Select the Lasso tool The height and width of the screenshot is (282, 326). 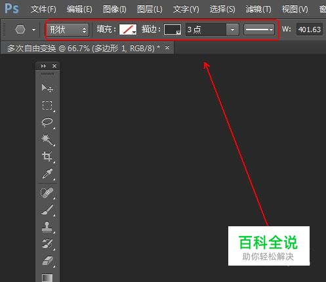pyautogui.click(x=47, y=123)
